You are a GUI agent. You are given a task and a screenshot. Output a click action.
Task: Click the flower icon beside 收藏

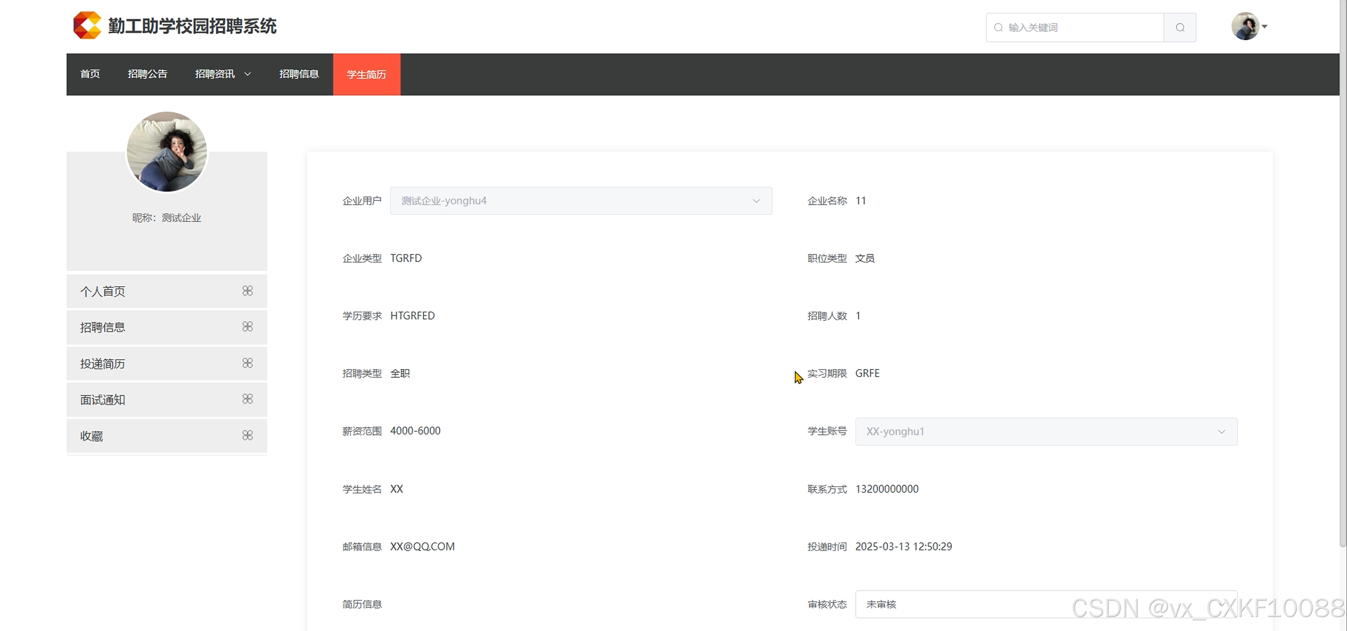[x=248, y=435]
